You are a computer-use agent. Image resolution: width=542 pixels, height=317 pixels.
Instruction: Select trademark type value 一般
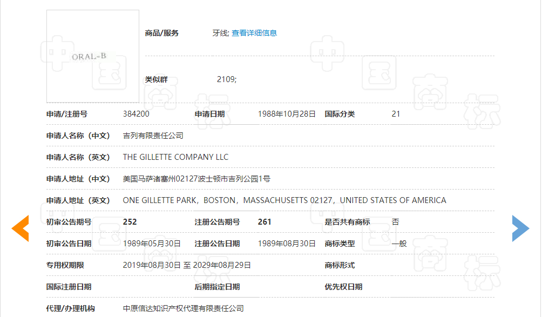(399, 244)
